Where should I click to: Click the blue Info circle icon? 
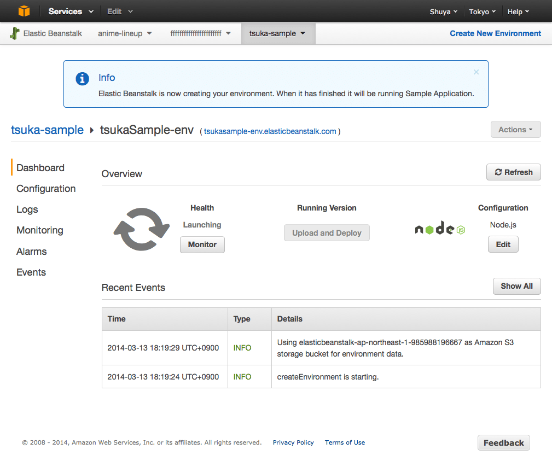click(x=82, y=79)
